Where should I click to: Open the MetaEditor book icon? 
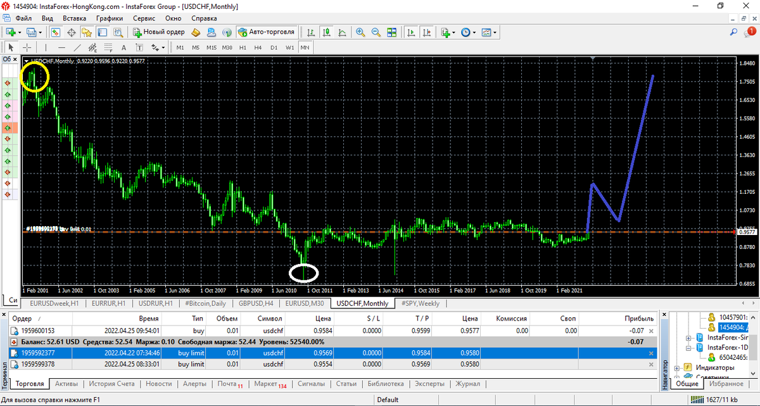tap(196, 32)
